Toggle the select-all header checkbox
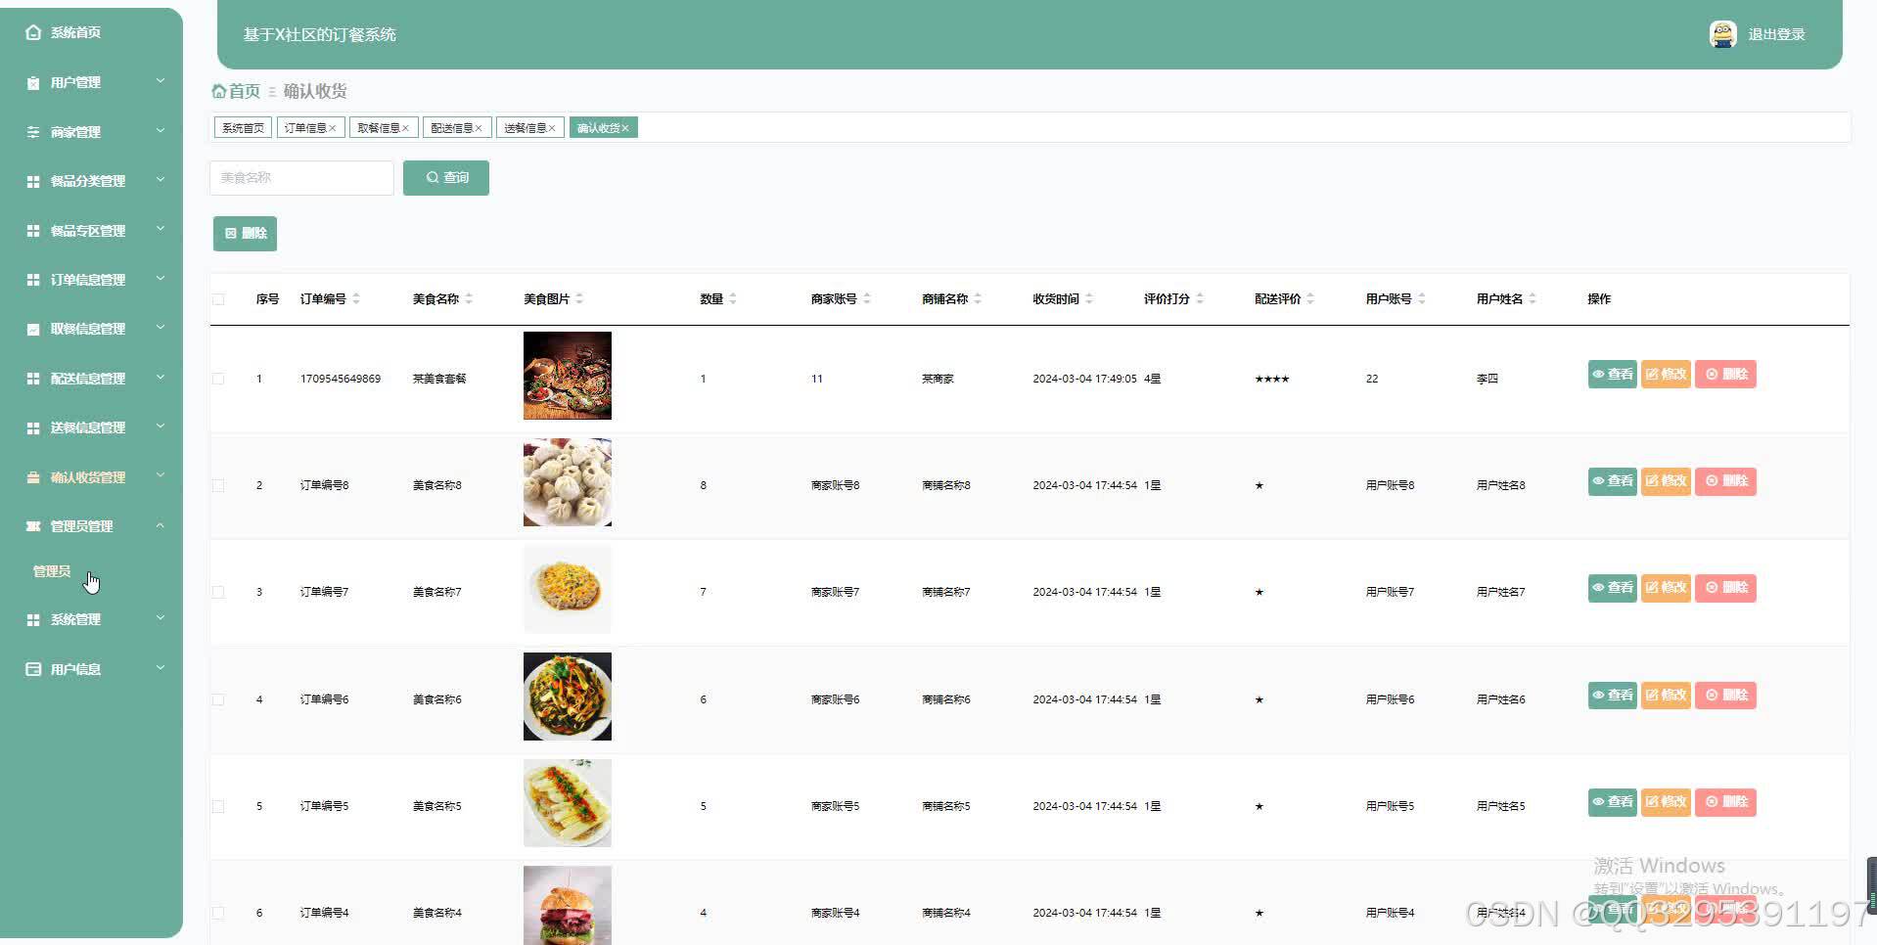This screenshot has height=945, width=1877. [x=218, y=299]
